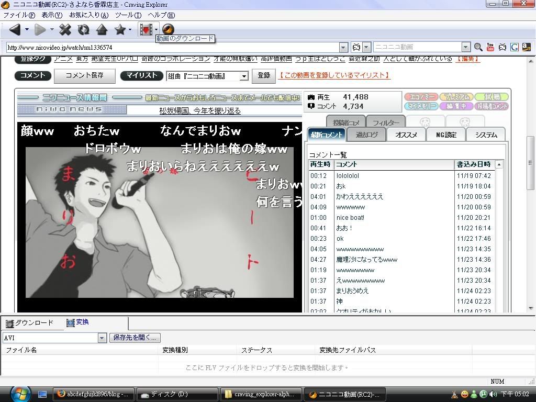Open the 投稿者コメ tab

click(x=346, y=122)
